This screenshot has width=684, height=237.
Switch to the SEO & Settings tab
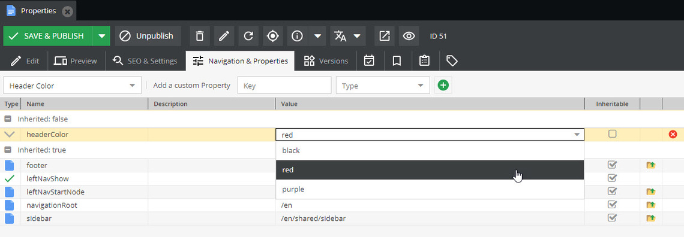(x=145, y=61)
